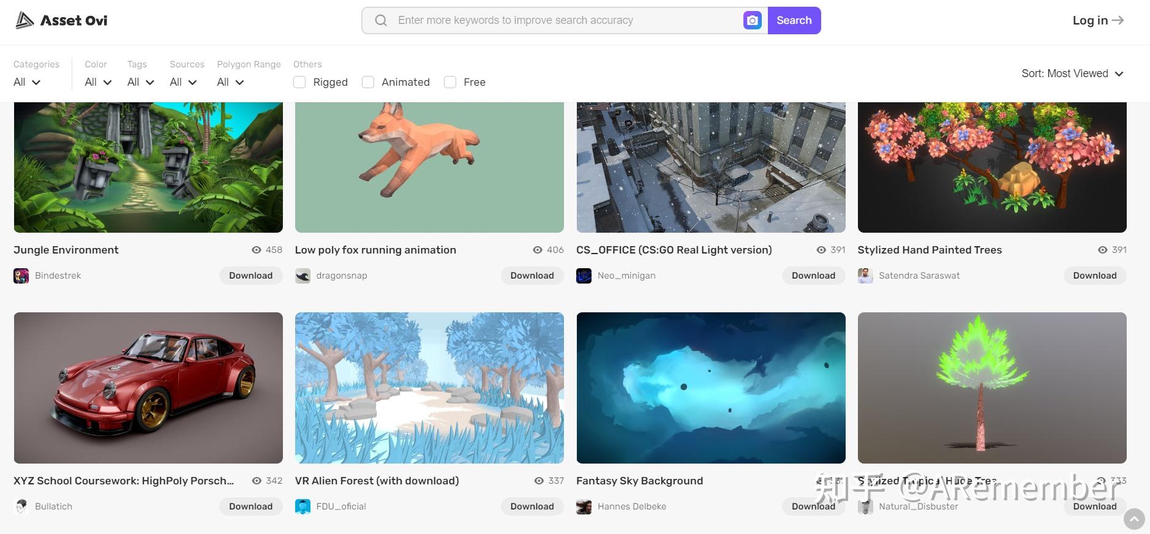Click views eye icon on CS_OFFICE
This screenshot has width=1150, height=534.
[821, 250]
